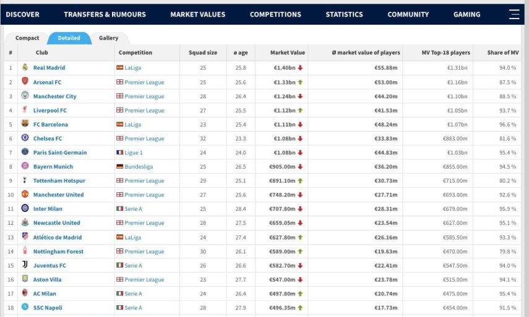This screenshot has width=529, height=317.
Task: Sort table by Squad size column
Action: click(203, 53)
